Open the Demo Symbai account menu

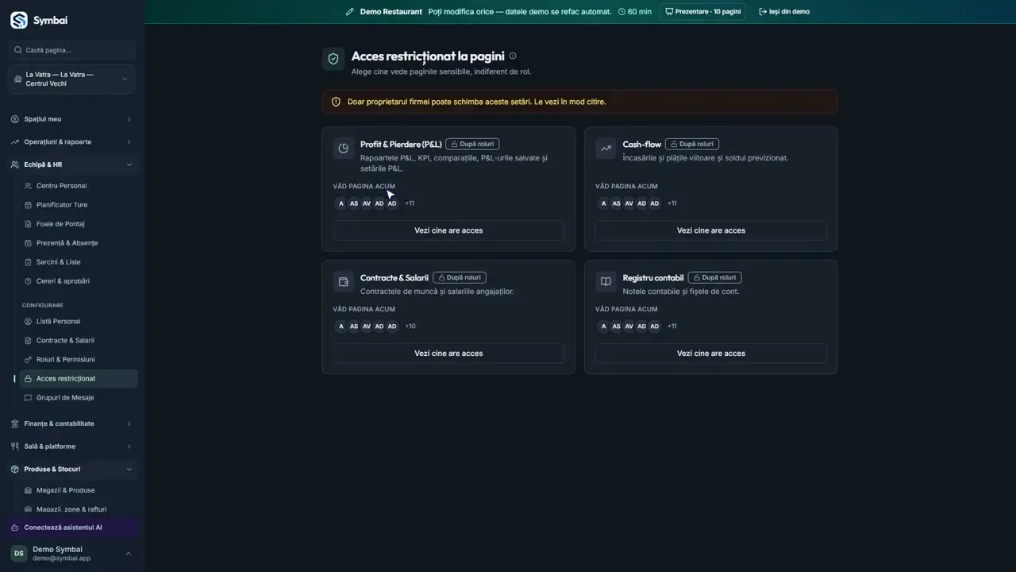(x=71, y=553)
